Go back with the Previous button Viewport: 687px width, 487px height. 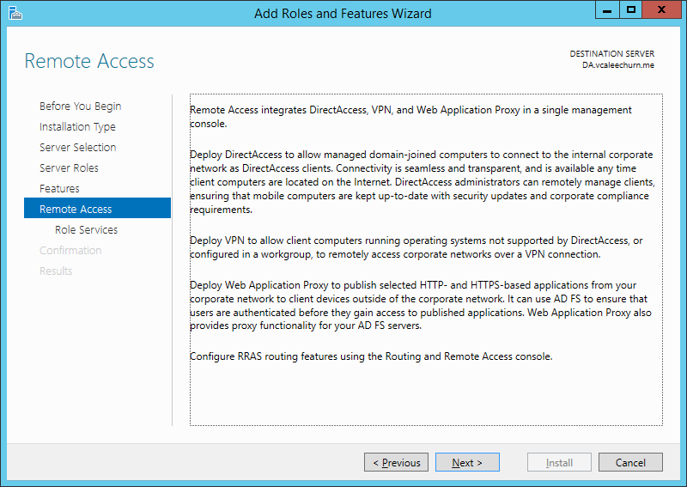click(x=396, y=462)
